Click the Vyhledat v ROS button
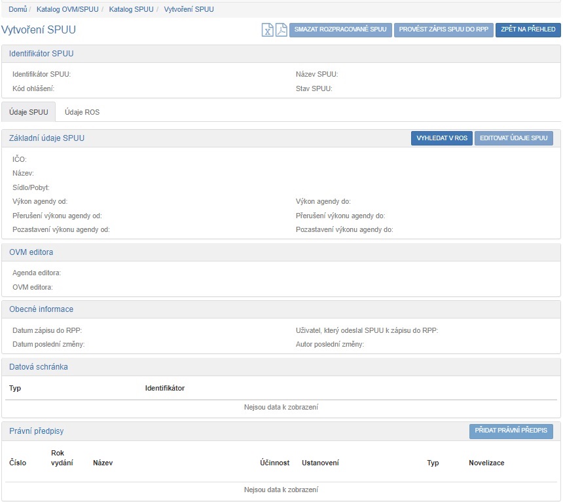Screen dimensions: 563x502 [x=441, y=138]
